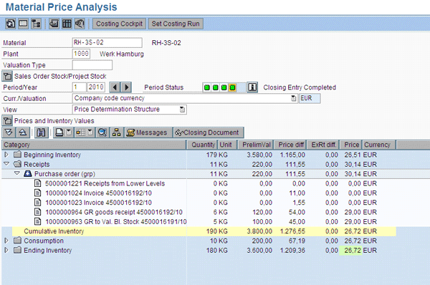This screenshot has width=430, height=285.
Task: Click the yellow-bordered fourth status light
Action: pyautogui.click(x=232, y=87)
